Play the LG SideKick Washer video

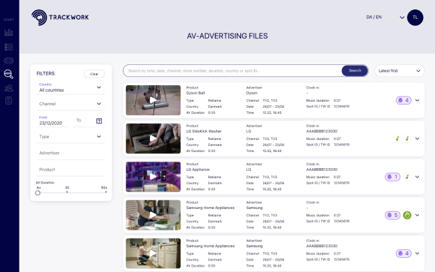click(153, 139)
